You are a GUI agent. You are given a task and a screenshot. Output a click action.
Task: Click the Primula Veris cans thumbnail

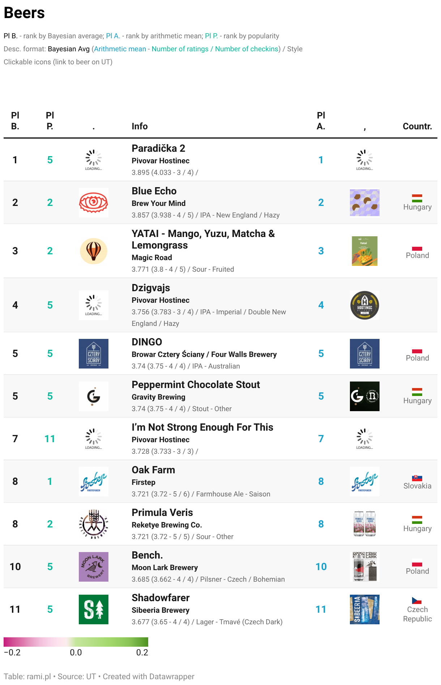tap(365, 524)
